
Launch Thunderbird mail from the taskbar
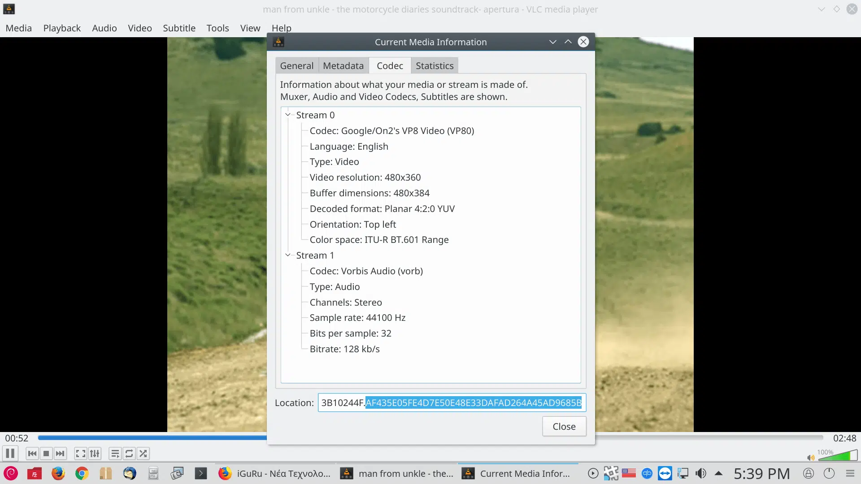130,473
